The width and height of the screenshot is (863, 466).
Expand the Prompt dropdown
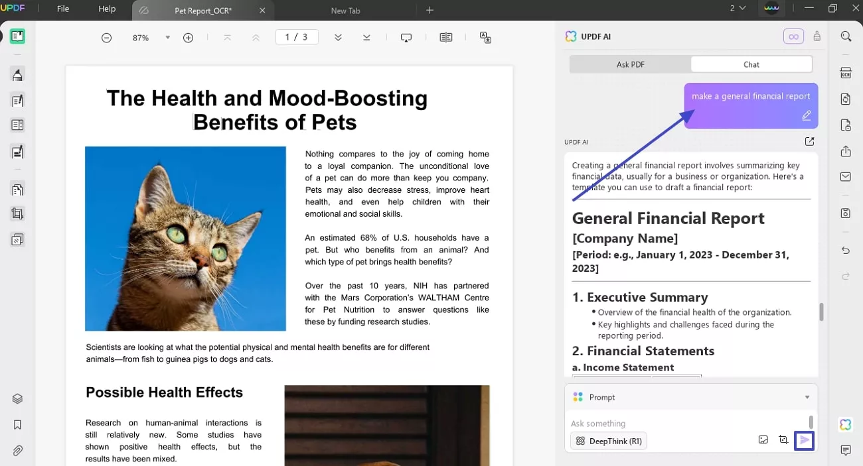(807, 397)
